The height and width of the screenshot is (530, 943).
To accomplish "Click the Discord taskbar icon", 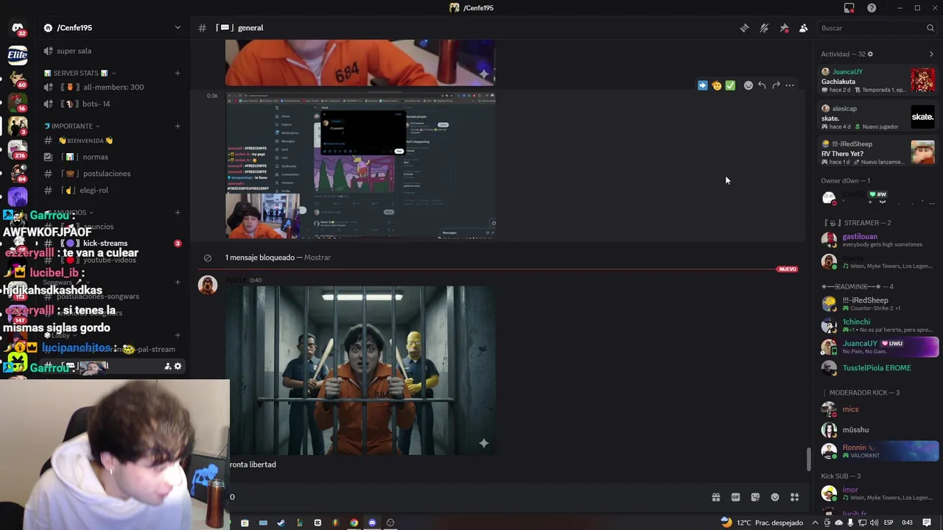I will [x=372, y=523].
